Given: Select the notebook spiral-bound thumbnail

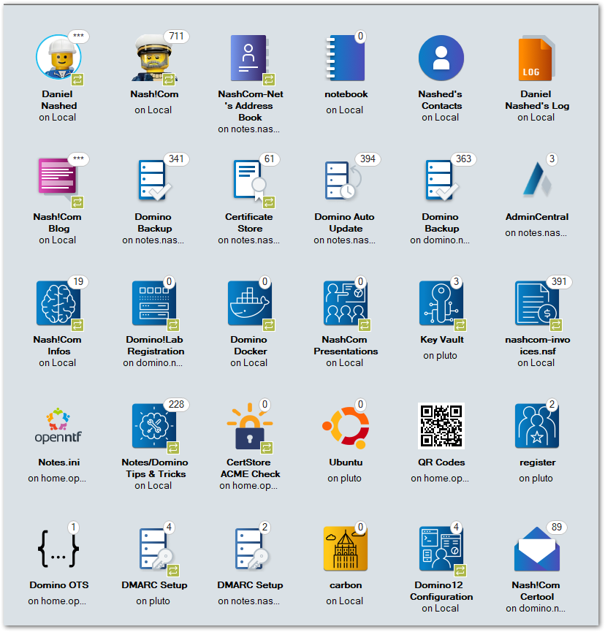Looking at the screenshot, I should pos(345,58).
